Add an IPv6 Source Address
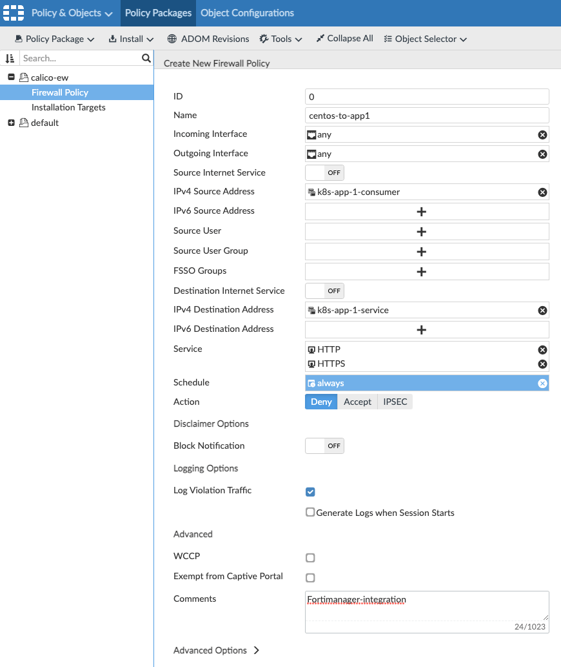 click(421, 212)
